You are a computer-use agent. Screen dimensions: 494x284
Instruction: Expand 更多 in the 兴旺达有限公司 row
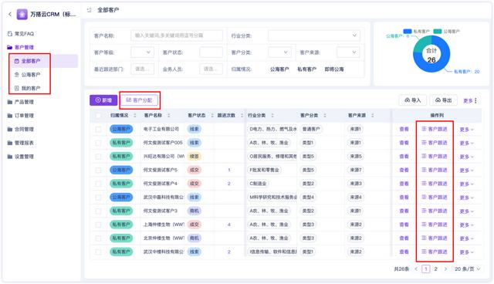point(466,157)
